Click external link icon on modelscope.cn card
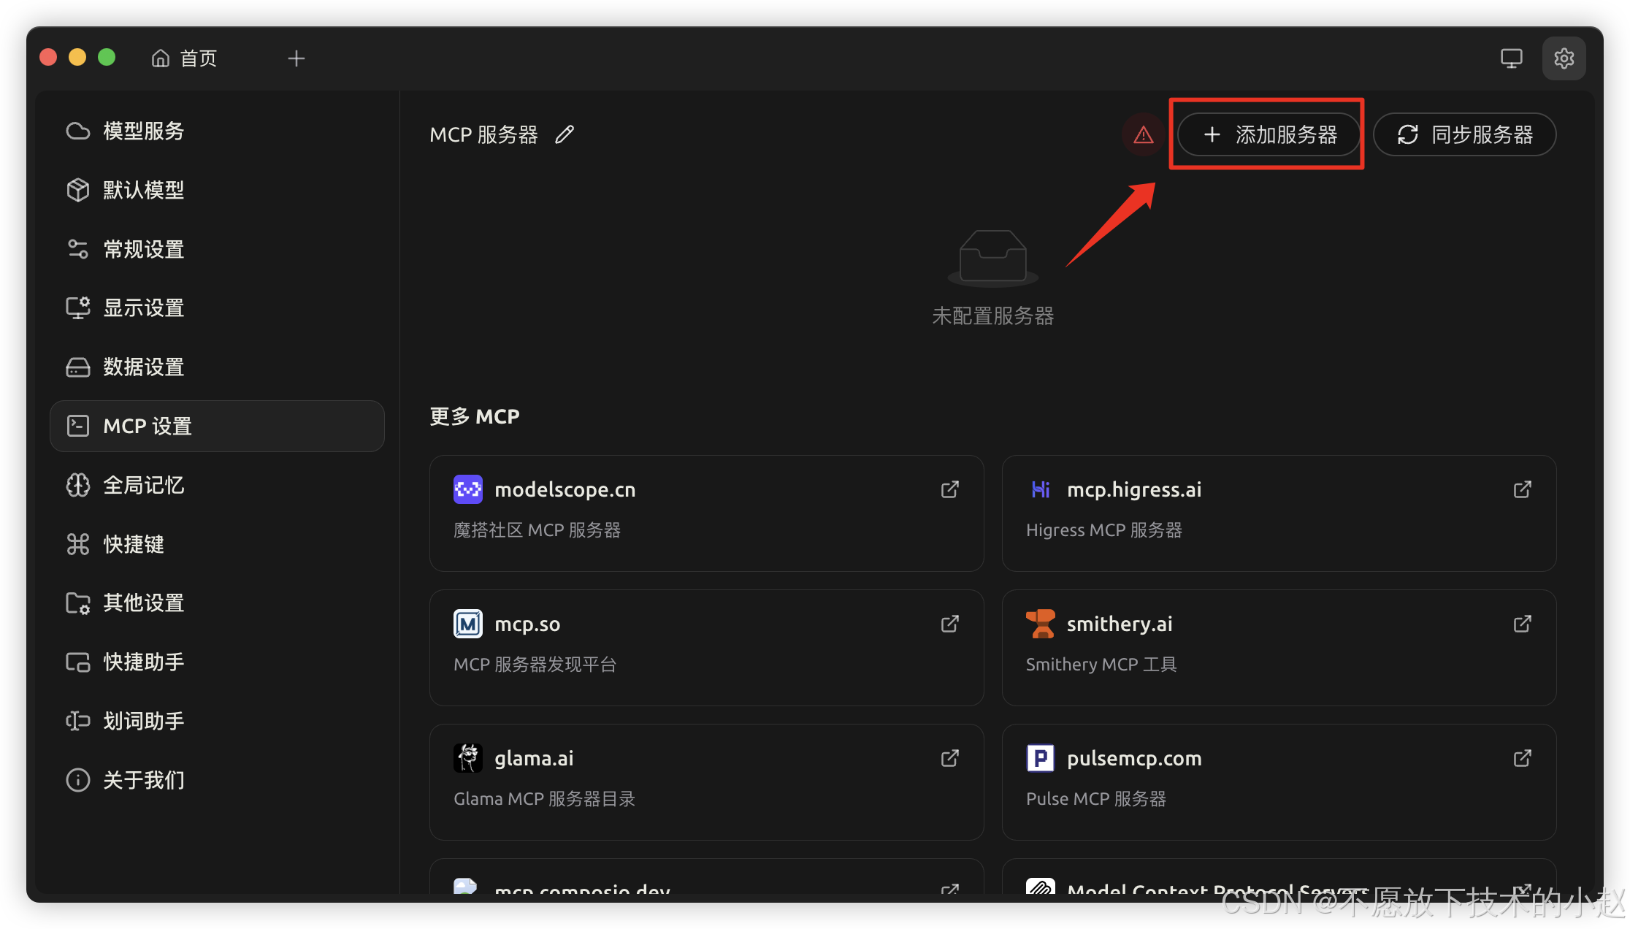This screenshot has height=929, width=1630. (x=950, y=489)
